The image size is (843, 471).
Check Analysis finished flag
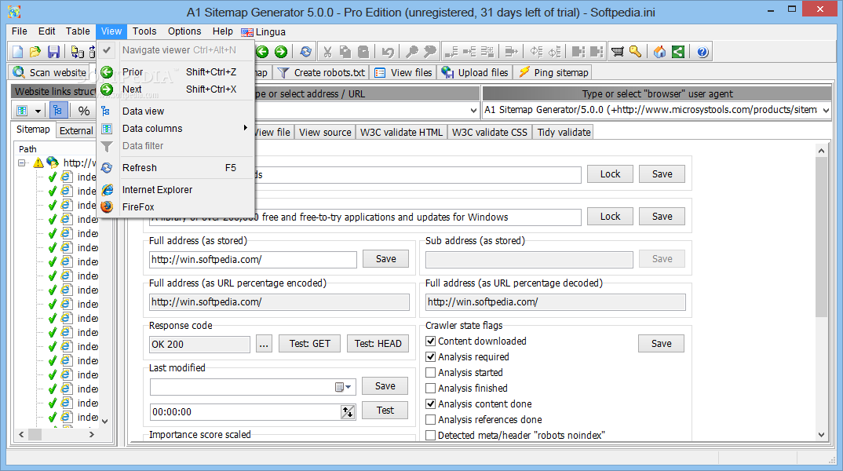pyautogui.click(x=431, y=389)
